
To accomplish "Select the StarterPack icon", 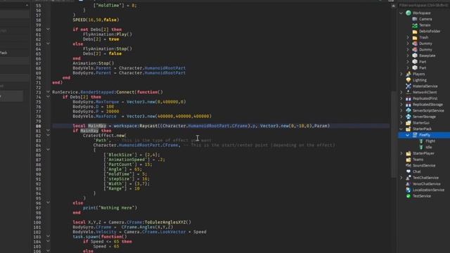I will (409, 129).
